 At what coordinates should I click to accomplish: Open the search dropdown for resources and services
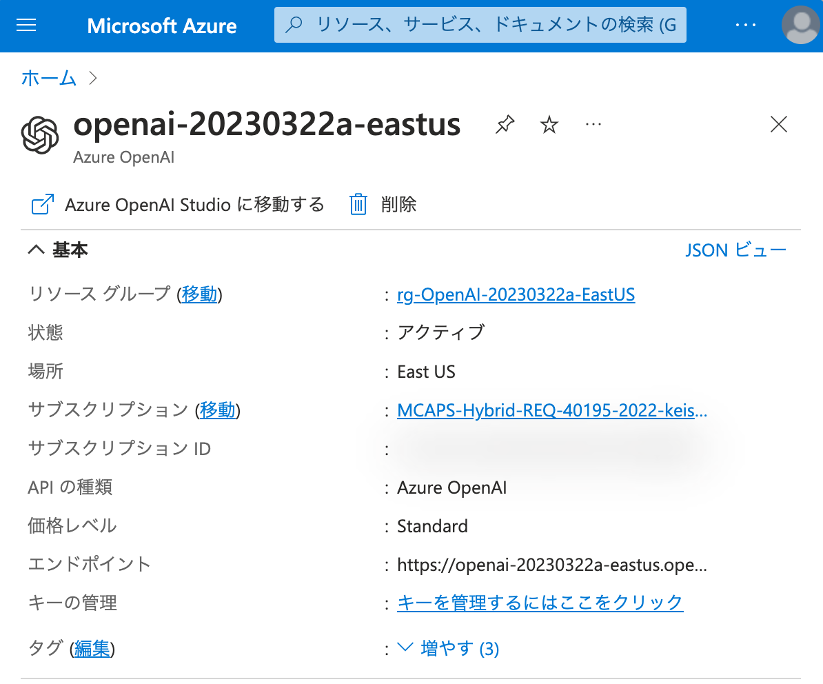(480, 24)
